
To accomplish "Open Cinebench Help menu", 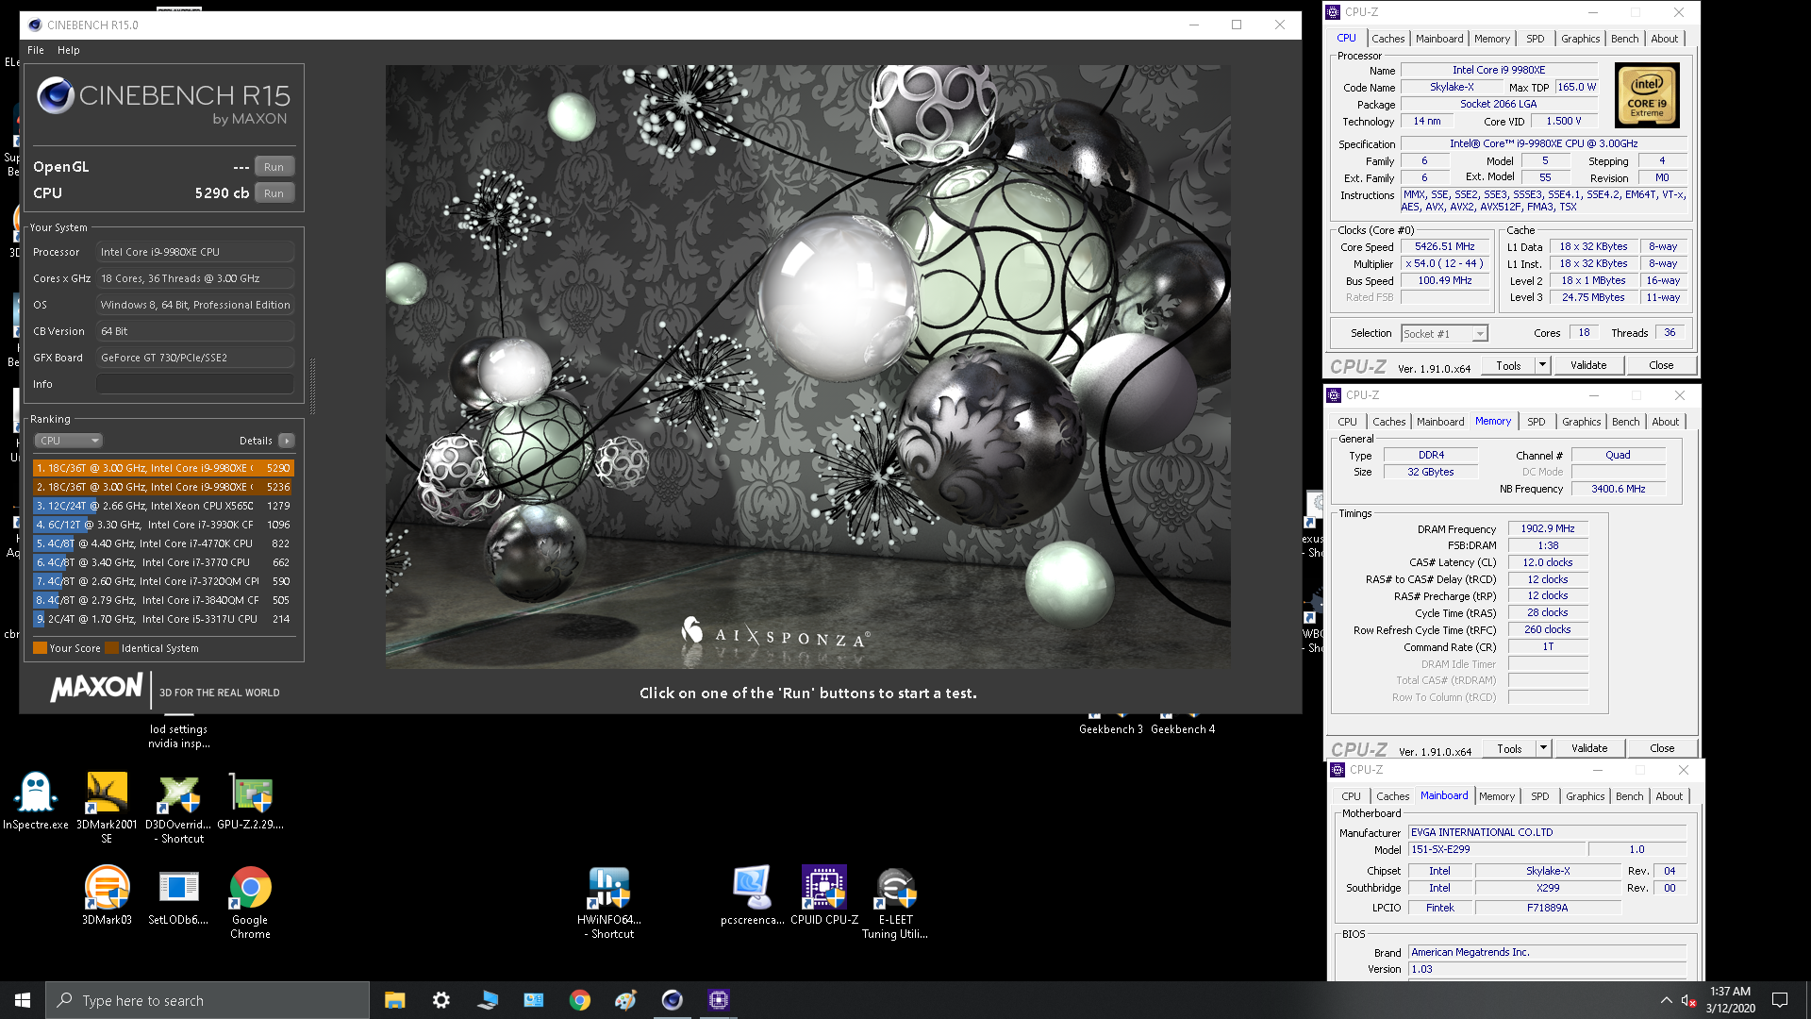I will (x=68, y=50).
